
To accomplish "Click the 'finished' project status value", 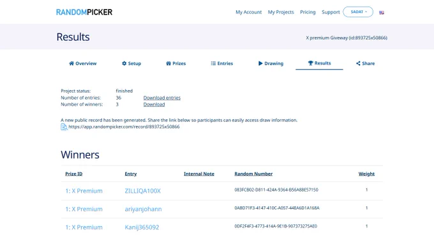I will (x=124, y=91).
